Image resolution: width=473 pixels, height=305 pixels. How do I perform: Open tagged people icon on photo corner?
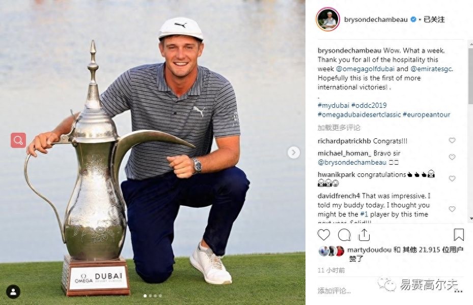(13, 291)
